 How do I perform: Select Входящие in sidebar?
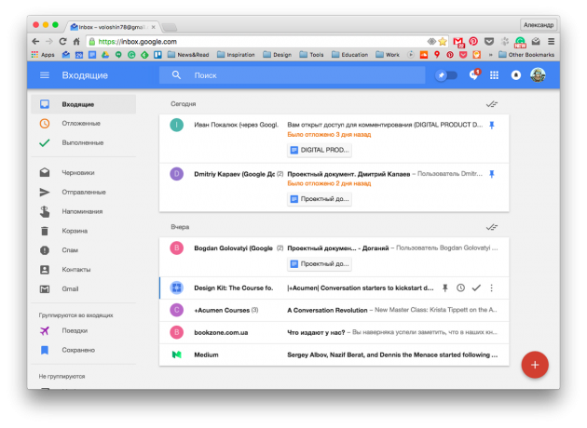click(84, 104)
